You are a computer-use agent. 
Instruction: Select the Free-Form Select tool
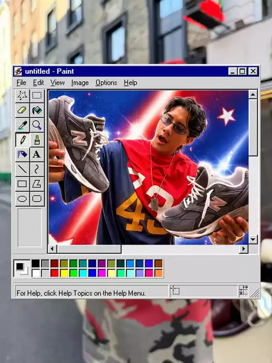(22, 95)
